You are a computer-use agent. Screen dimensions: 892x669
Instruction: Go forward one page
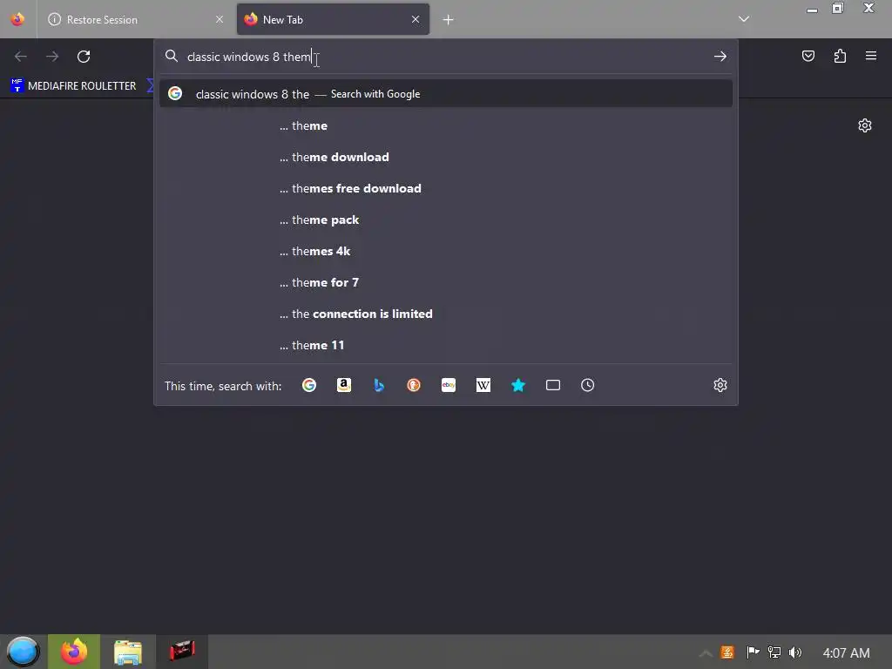pyautogui.click(x=52, y=57)
